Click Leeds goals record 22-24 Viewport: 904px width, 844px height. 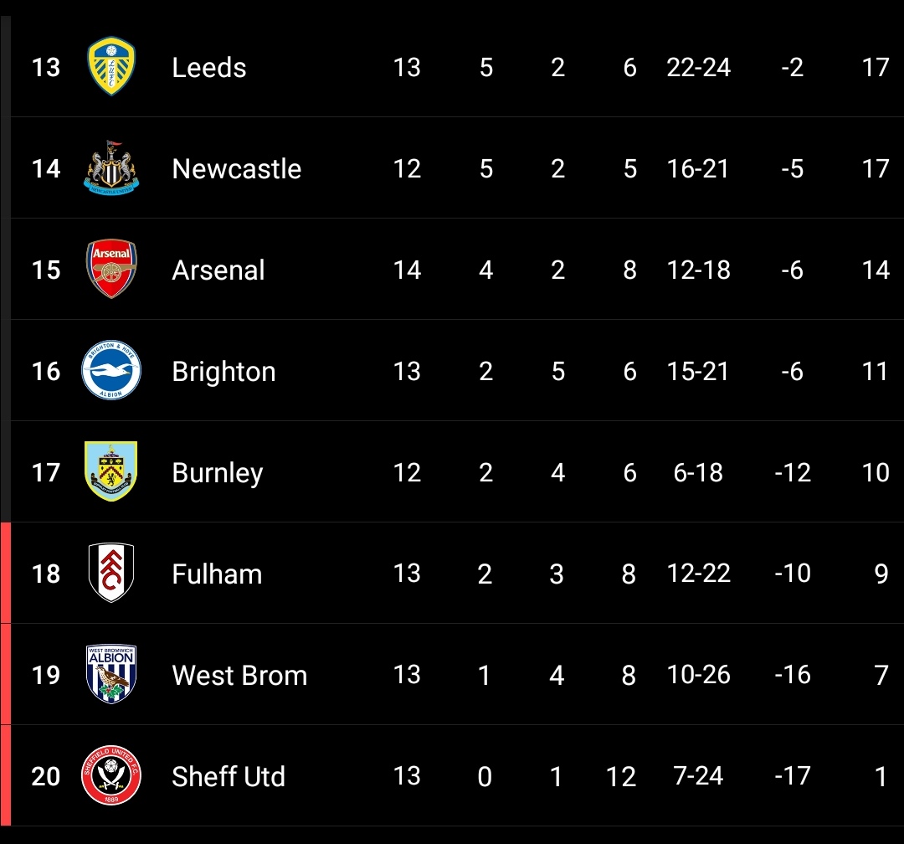pos(699,68)
